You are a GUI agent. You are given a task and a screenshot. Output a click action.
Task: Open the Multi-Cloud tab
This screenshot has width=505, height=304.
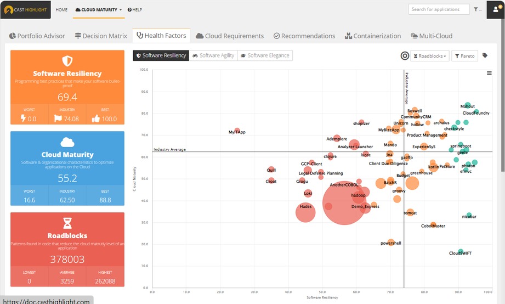click(432, 36)
